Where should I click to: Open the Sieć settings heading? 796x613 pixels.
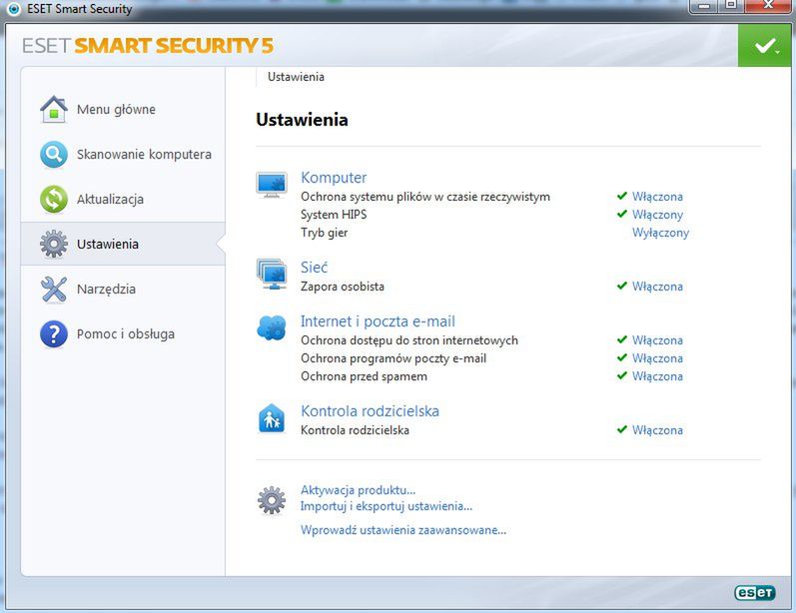pyautogui.click(x=315, y=267)
